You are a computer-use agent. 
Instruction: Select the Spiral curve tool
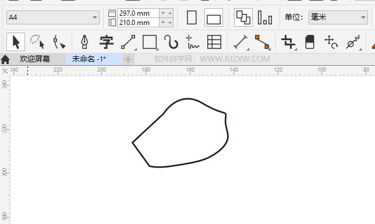(171, 42)
